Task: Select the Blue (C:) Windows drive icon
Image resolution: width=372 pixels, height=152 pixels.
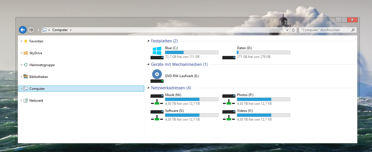Action: pos(157,53)
